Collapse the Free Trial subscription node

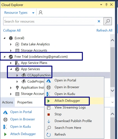(4, 57)
